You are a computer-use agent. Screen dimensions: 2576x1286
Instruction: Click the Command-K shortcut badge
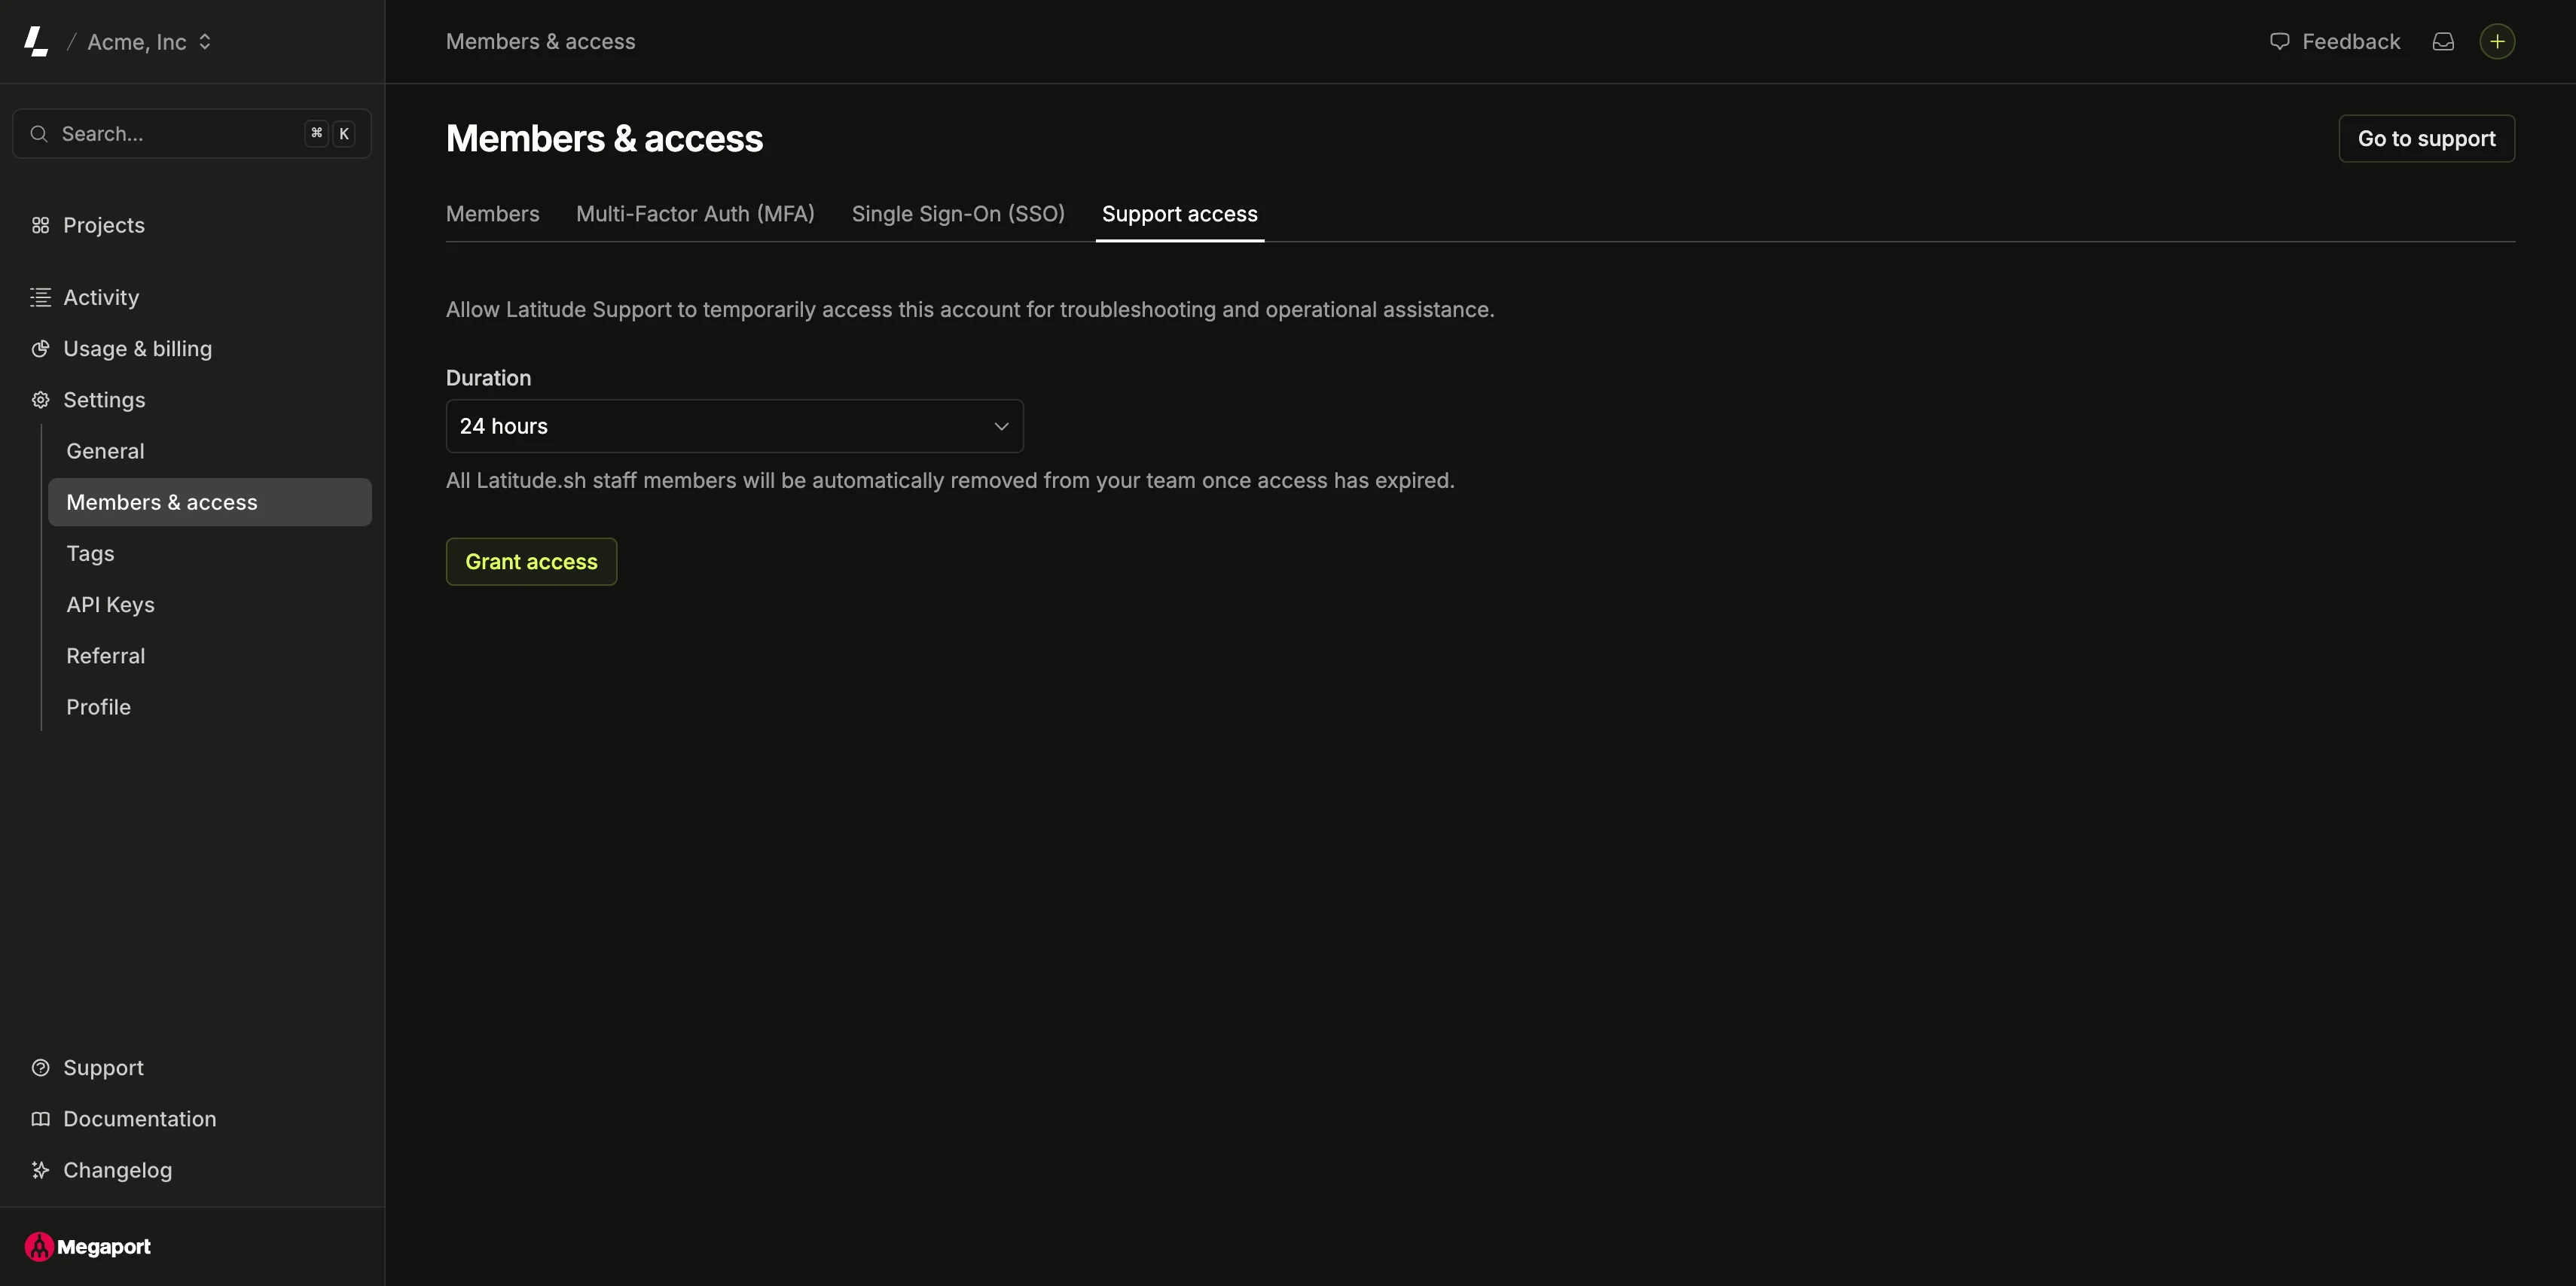point(330,133)
